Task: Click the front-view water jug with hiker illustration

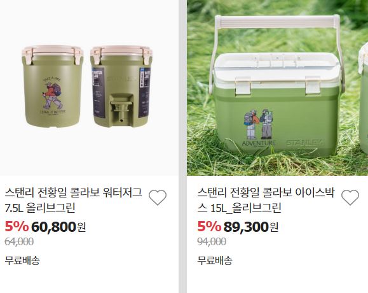Action: pyautogui.click(x=53, y=87)
